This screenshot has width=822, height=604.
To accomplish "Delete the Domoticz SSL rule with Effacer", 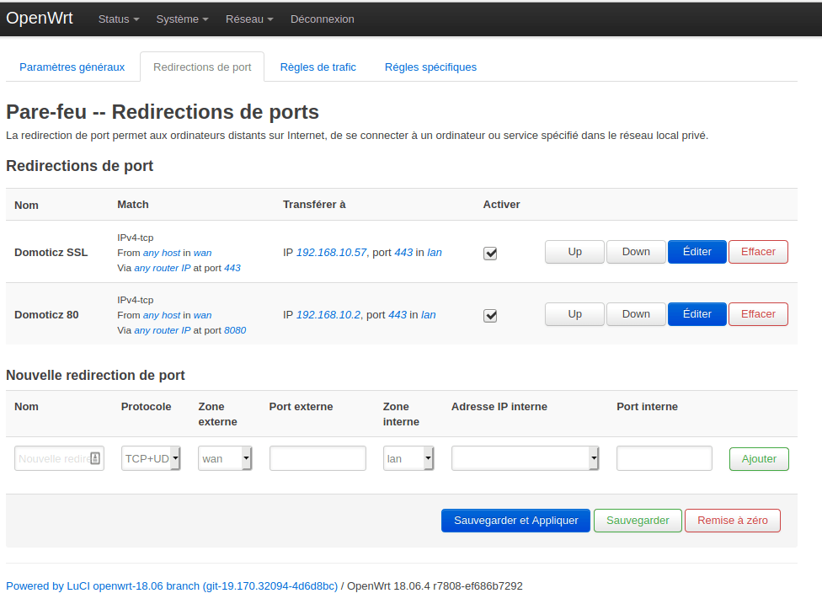I will coord(758,252).
